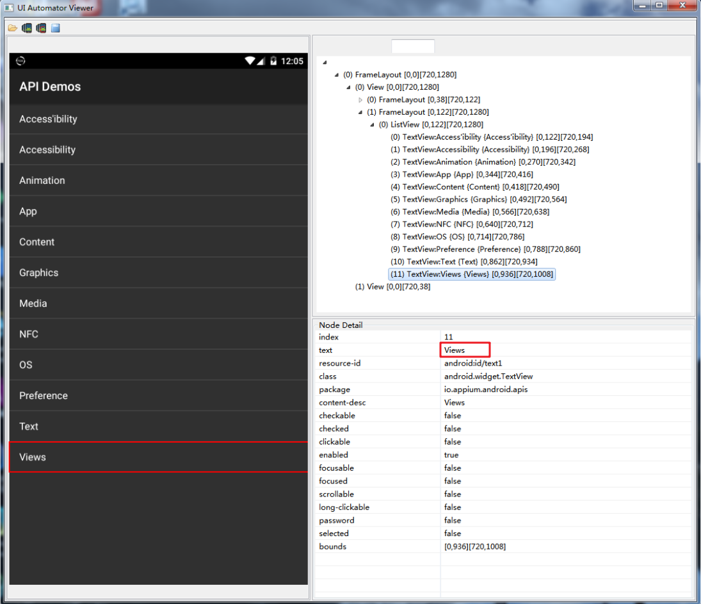Click the index value 11 in Node Detail

click(x=448, y=337)
